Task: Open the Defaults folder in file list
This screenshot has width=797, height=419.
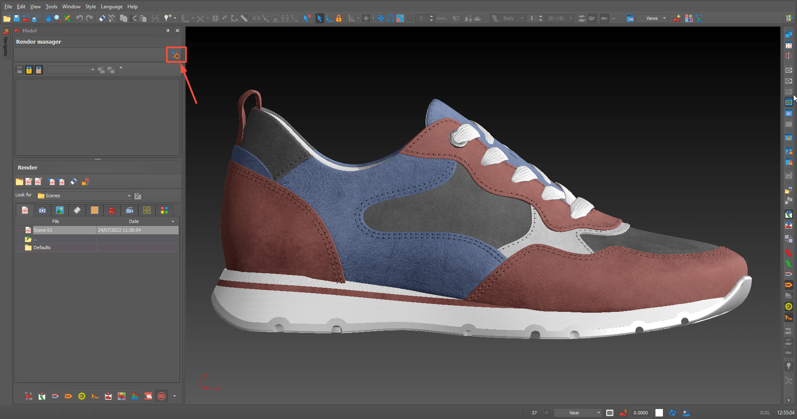Action: [42, 247]
